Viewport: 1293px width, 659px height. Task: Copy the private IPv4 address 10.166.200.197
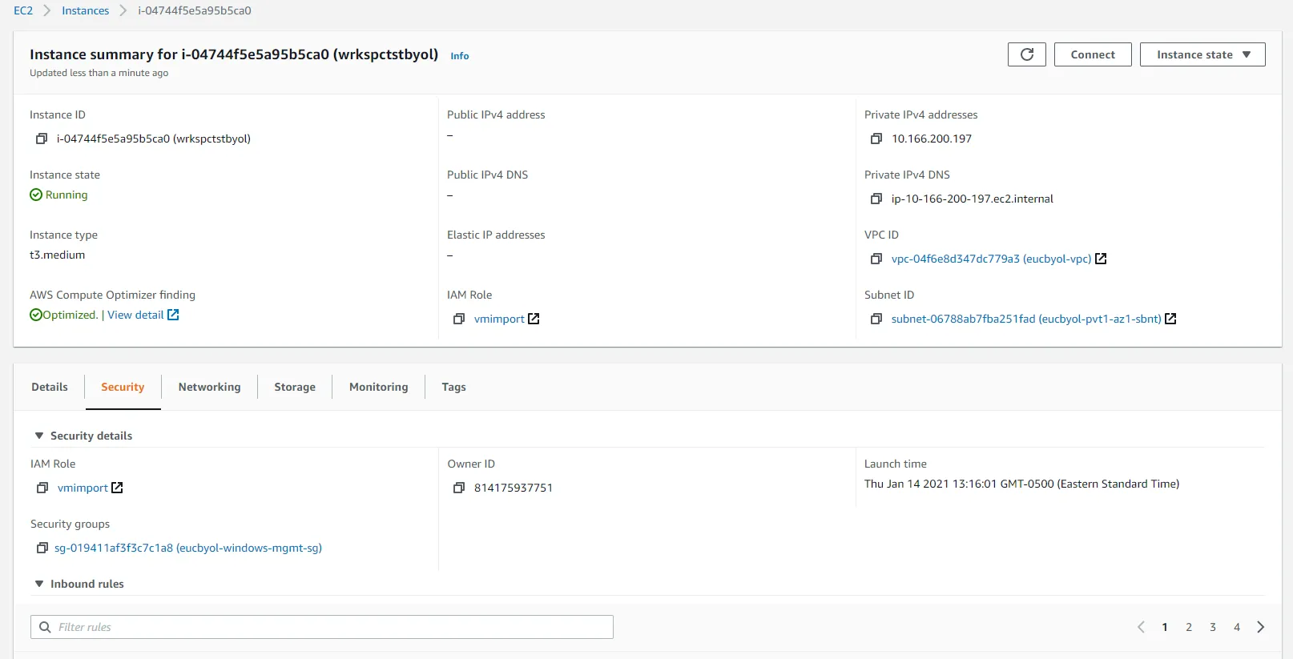pyautogui.click(x=876, y=139)
